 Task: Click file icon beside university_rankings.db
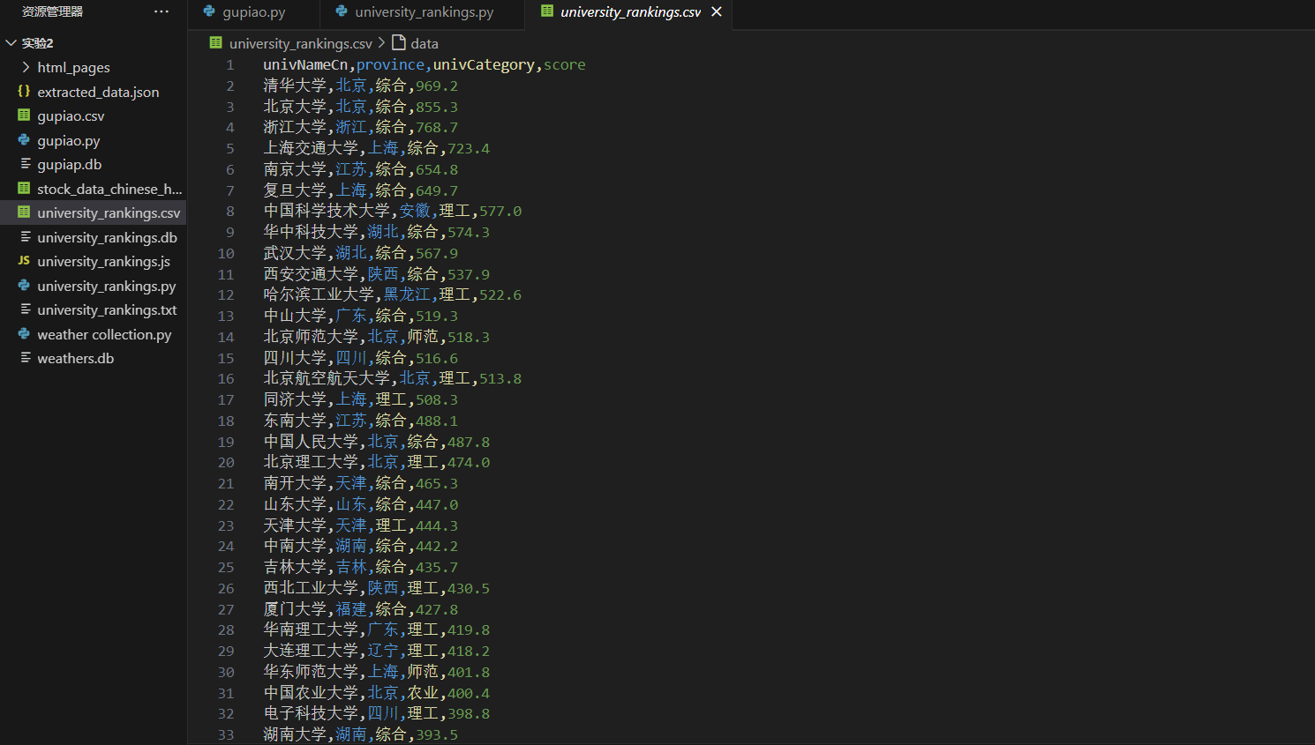[x=25, y=237]
